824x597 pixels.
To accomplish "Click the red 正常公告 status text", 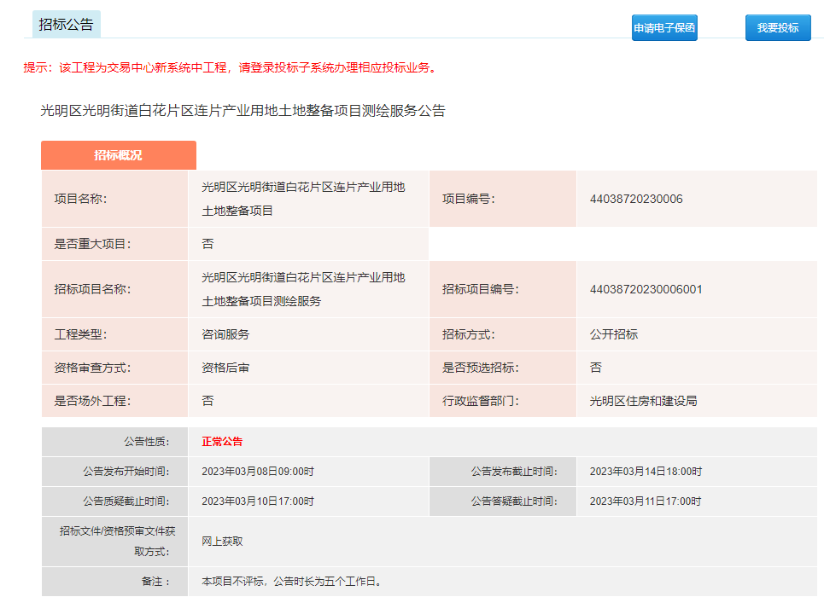I will click(222, 442).
